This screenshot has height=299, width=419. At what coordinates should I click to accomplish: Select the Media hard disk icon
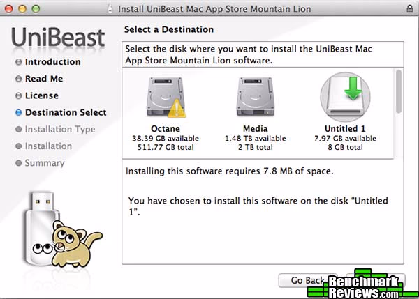256,97
